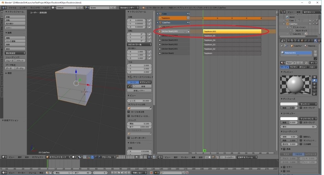The image size is (324, 175).
Task: Open the ランバート diffuse shader dropdown
Action: [x=308, y=104]
